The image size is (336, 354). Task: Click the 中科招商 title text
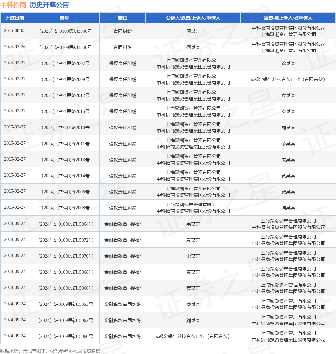[x=13, y=5]
